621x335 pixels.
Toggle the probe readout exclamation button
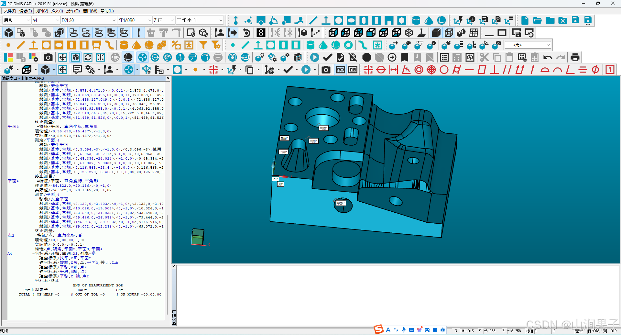pyautogui.click(x=139, y=33)
